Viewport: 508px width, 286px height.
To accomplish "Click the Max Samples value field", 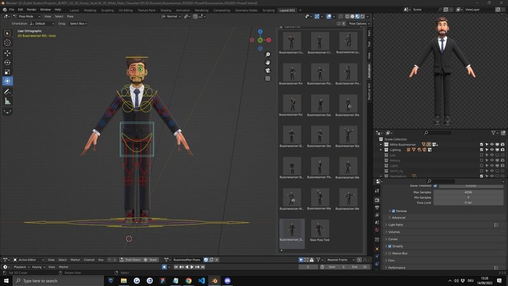I will (468, 192).
